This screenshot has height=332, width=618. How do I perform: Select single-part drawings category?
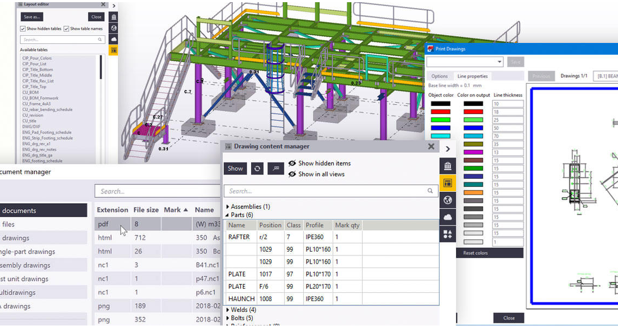click(43, 252)
